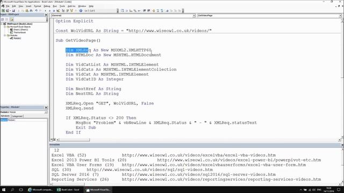Switch to the Categorized properties tab
The image size is (344, 193).
(x=17, y=116)
